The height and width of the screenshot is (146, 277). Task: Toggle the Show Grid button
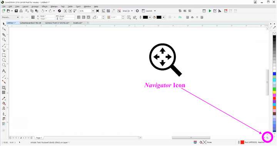[x=108, y=11]
